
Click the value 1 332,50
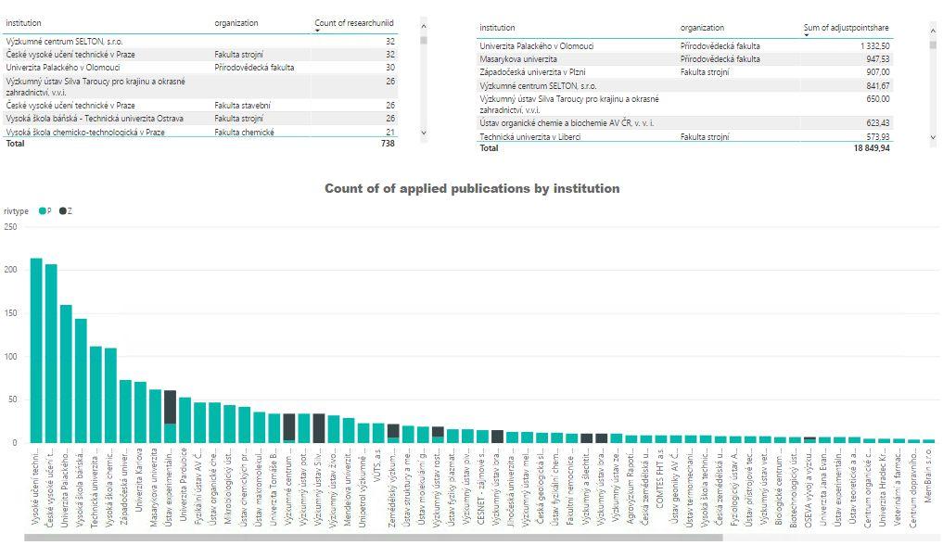coord(875,46)
